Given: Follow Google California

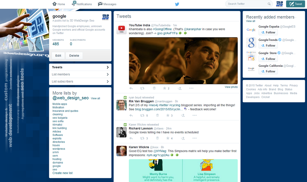Looking at the screenshot, I should (x=268, y=71).
